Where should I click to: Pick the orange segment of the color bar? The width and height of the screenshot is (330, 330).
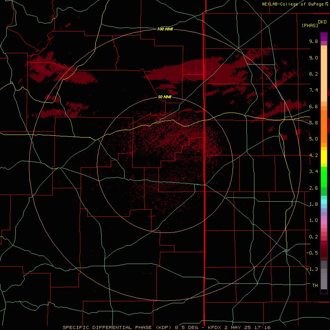pos(324,126)
